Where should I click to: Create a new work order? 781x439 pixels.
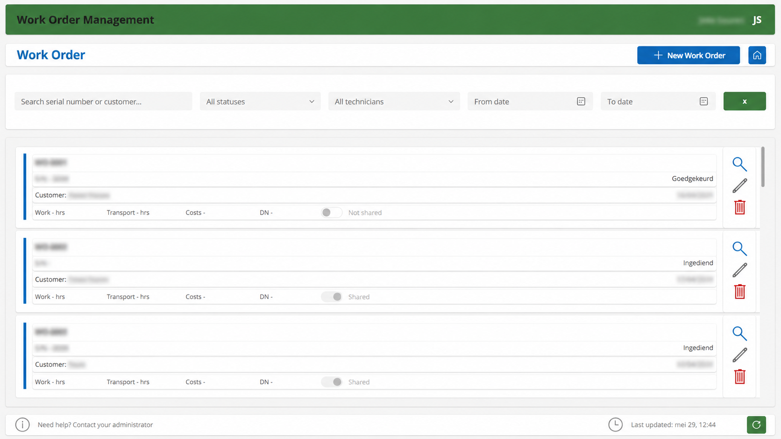[688, 55]
